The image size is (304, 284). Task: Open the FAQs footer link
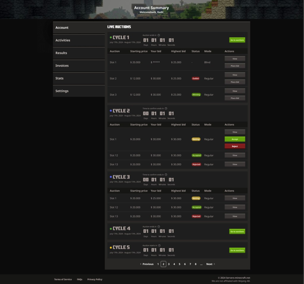pyautogui.click(x=80, y=279)
